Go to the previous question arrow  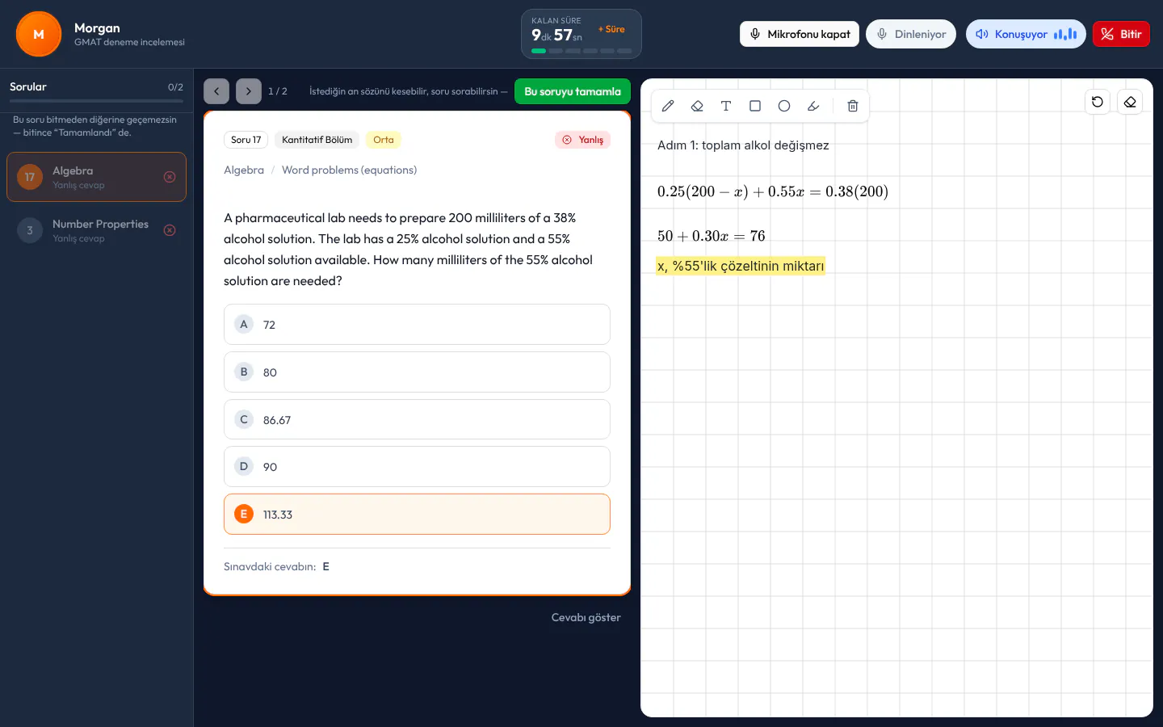point(216,91)
